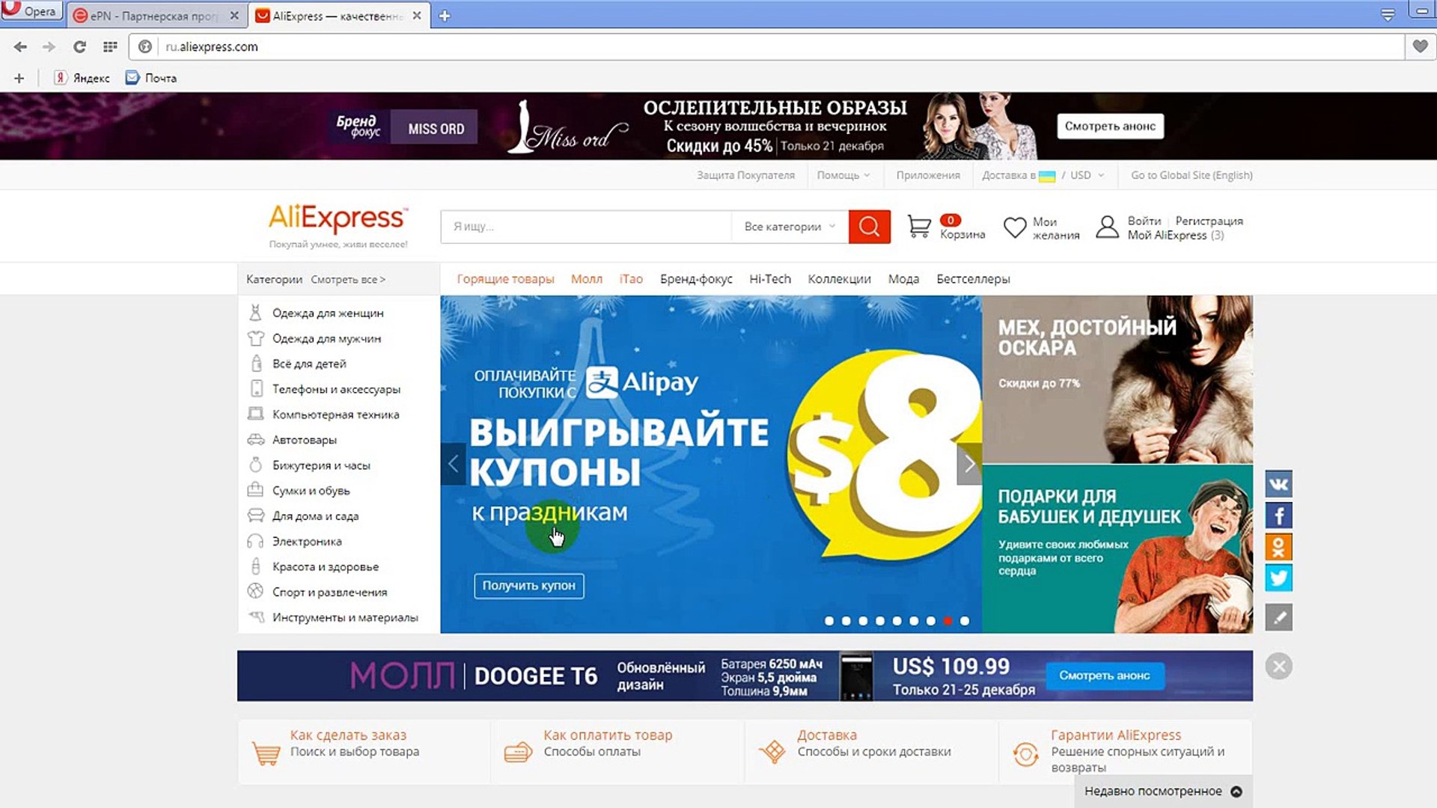Select the first carousel dot indicator
This screenshot has width=1437, height=808.
tap(829, 621)
